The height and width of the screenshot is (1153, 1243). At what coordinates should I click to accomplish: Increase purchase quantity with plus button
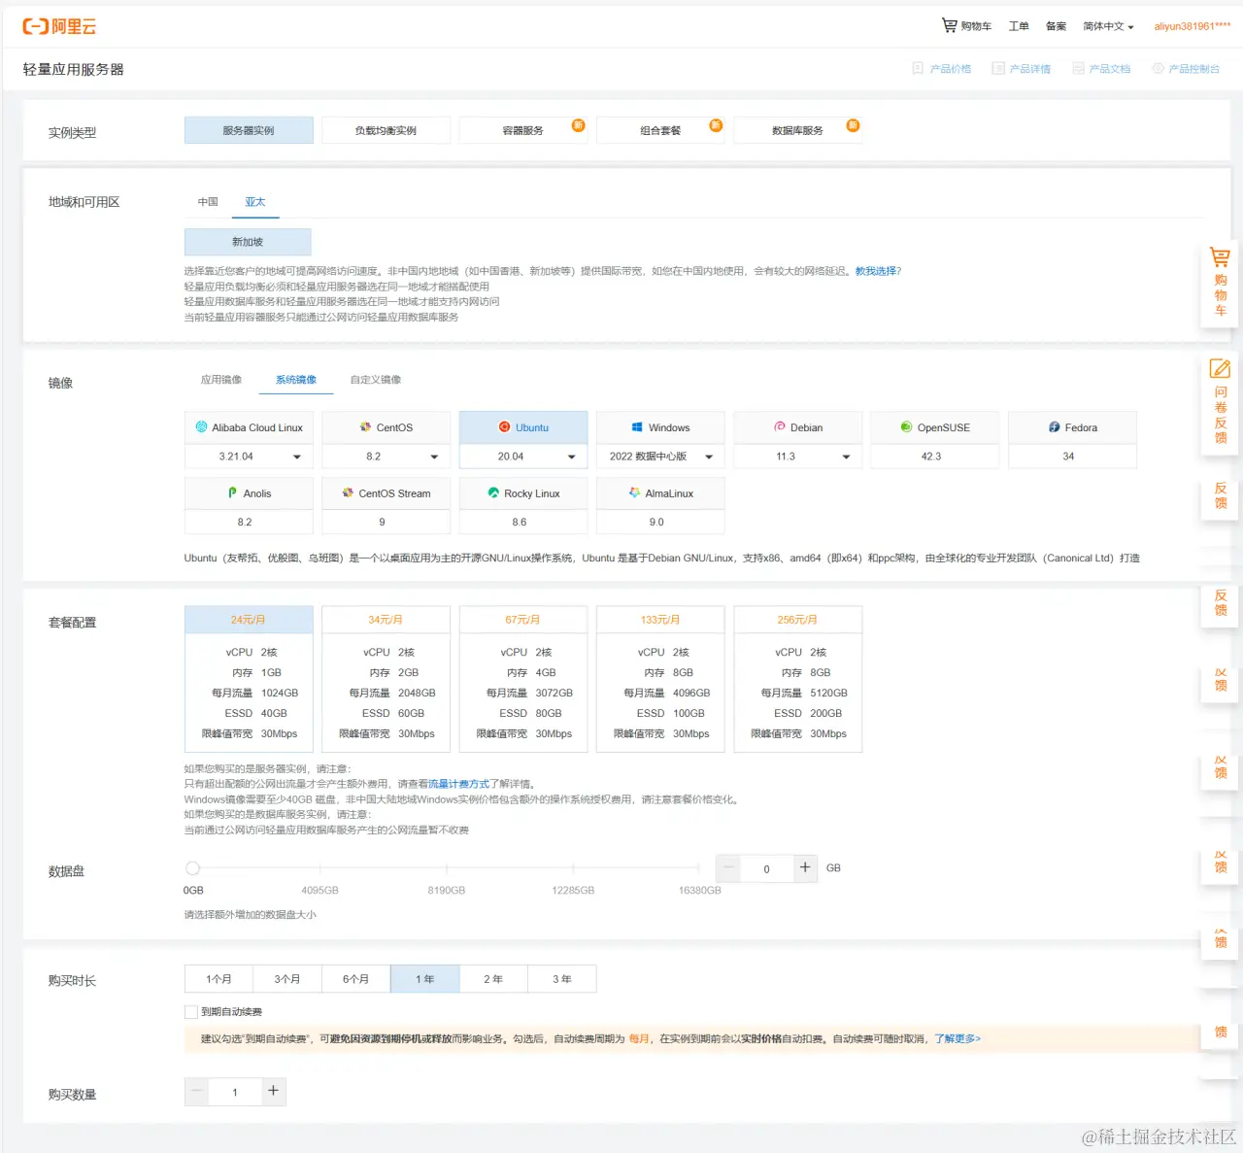[x=273, y=1091]
